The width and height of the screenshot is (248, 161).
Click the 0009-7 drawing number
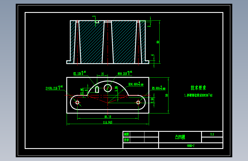(191, 146)
